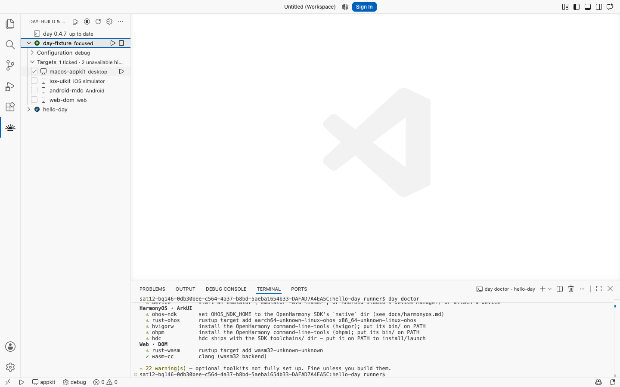Open Run and Debug view
620x387 pixels.
pos(10,86)
